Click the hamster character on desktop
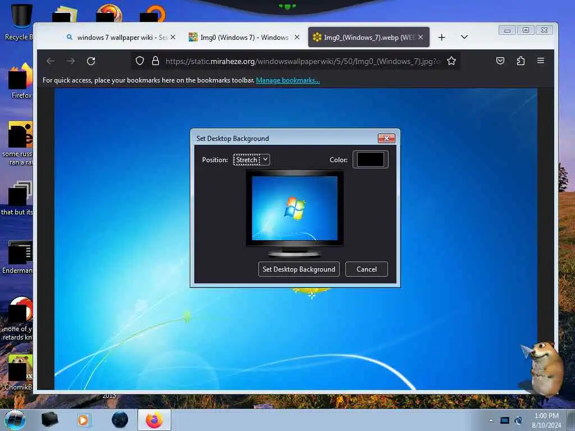Image resolution: width=575 pixels, height=431 pixels. [x=544, y=369]
